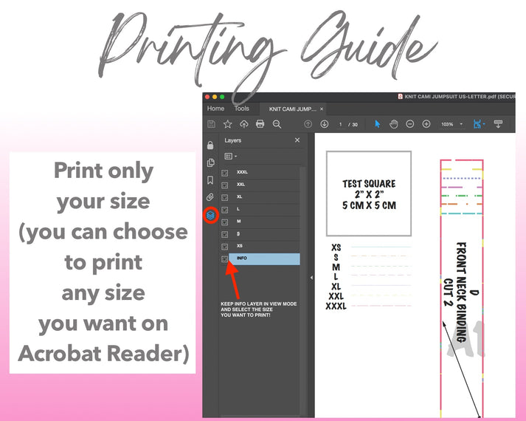Close the Layers panel

pos(297,140)
